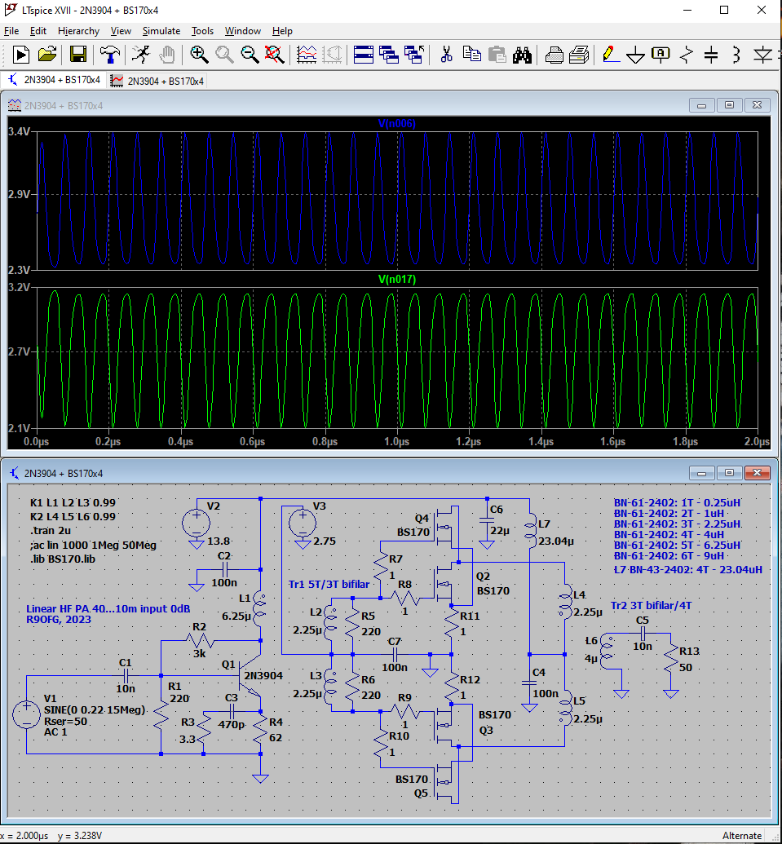The image size is (782, 844).
Task: Open the Control Panel hammer icon
Action: coord(108,55)
